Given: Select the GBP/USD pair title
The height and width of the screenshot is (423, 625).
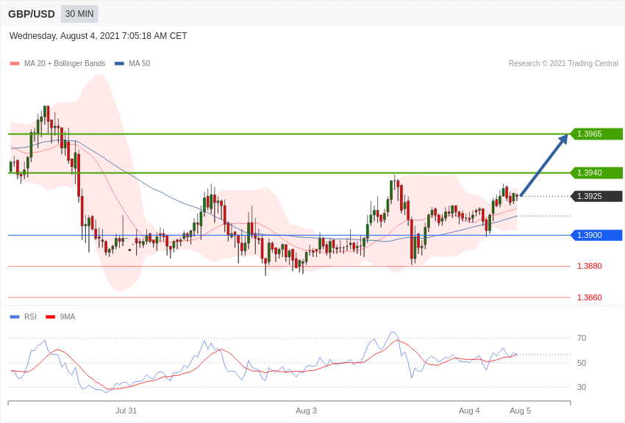Looking at the screenshot, I should [x=32, y=15].
